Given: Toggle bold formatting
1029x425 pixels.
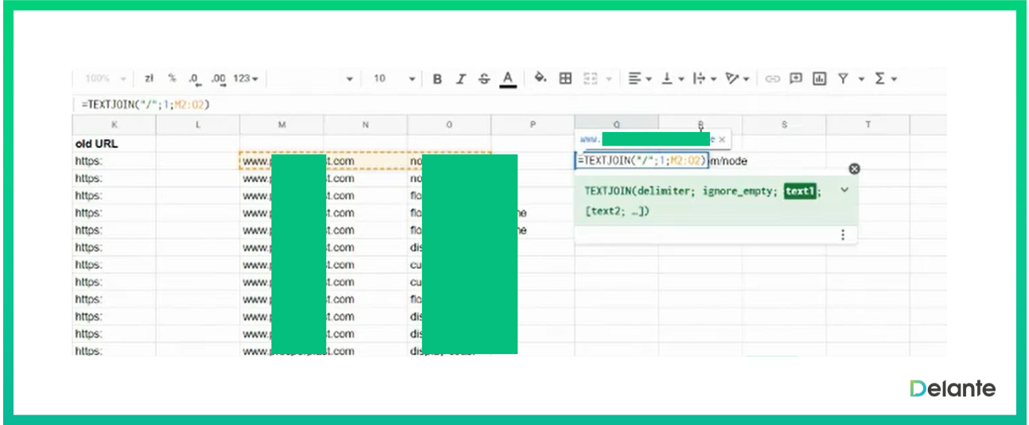Looking at the screenshot, I should tap(437, 79).
